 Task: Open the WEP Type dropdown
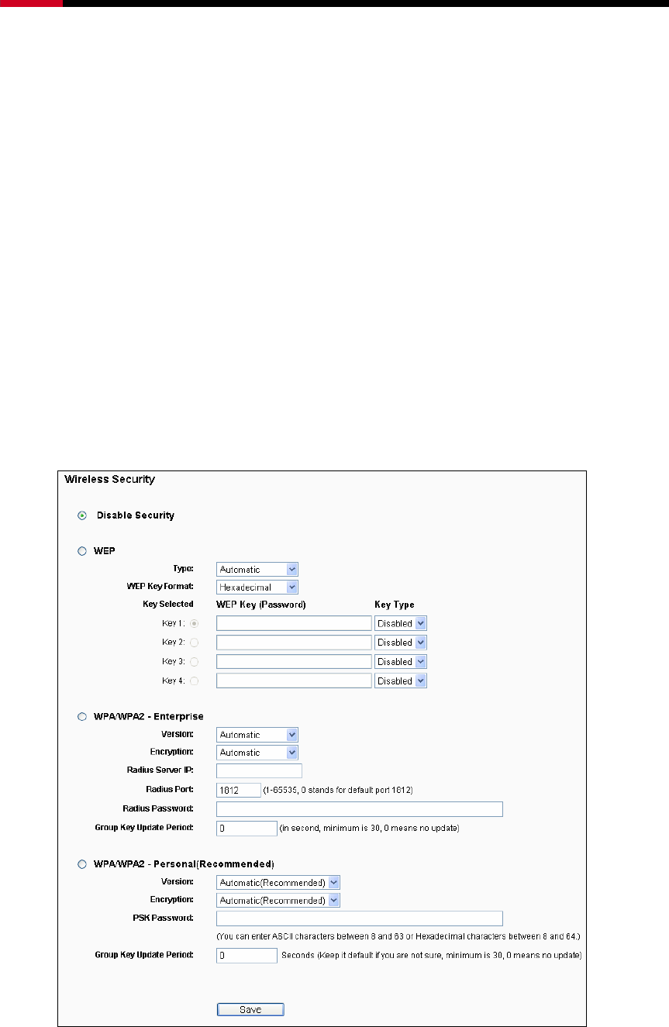pos(257,570)
